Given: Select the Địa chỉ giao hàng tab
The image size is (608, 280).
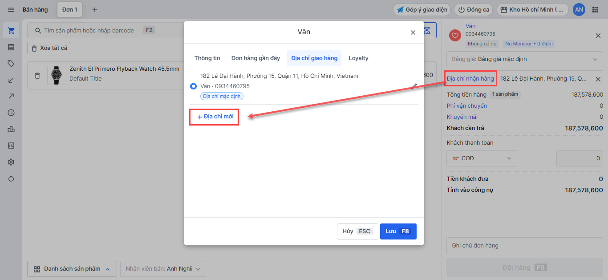Looking at the screenshot, I should [314, 58].
